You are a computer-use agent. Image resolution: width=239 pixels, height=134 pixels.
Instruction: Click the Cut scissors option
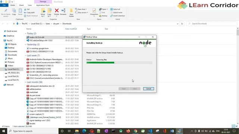pyautogui.click(x=27, y=9)
